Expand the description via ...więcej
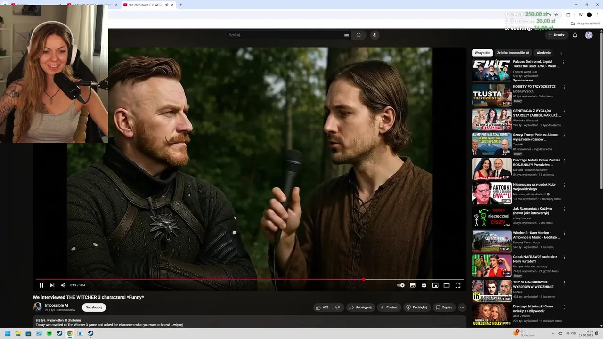Screen dimensions: 603x339 click(177, 325)
